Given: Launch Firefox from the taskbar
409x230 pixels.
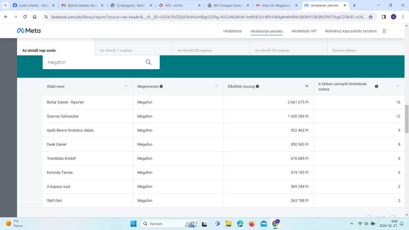Looking at the screenshot, I should tap(252, 224).
